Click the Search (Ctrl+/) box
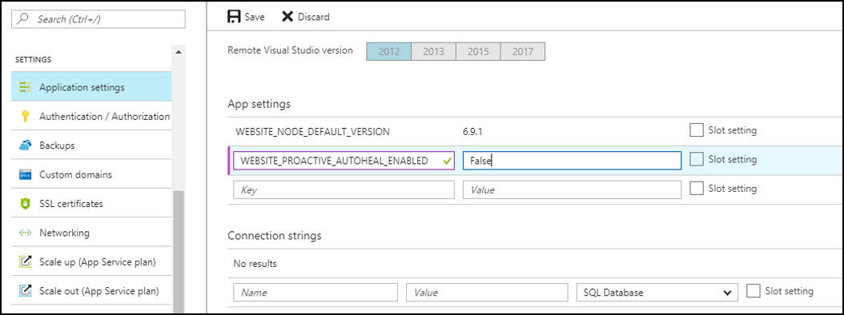This screenshot has width=844, height=315. 98,19
